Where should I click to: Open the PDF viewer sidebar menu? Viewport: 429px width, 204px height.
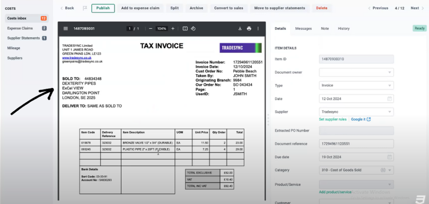65,28
